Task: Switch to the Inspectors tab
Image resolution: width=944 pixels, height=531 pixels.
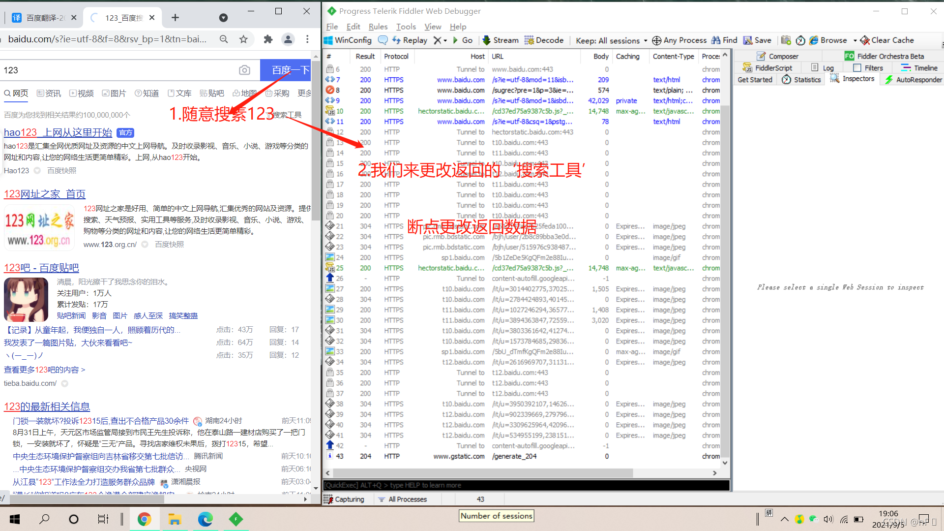Action: pyautogui.click(x=852, y=79)
